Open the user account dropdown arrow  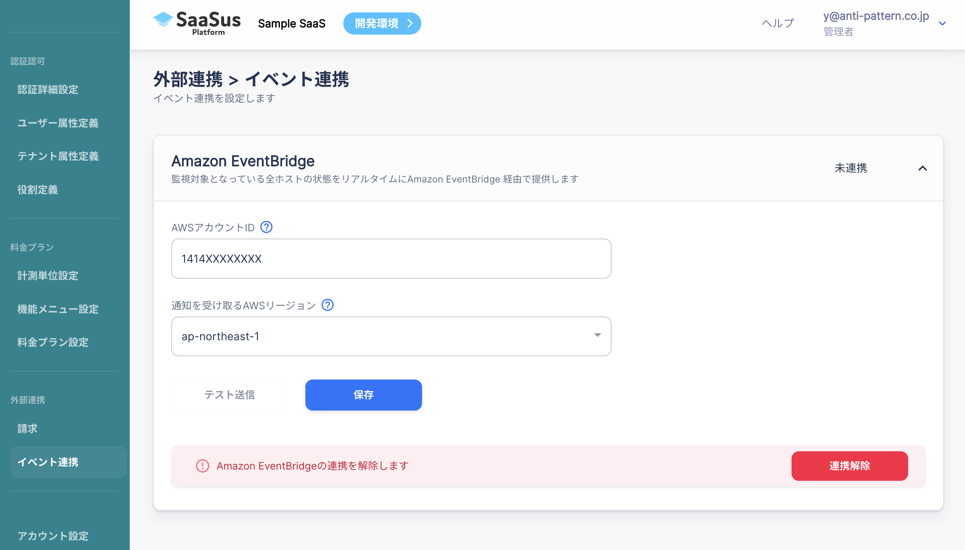(x=942, y=23)
